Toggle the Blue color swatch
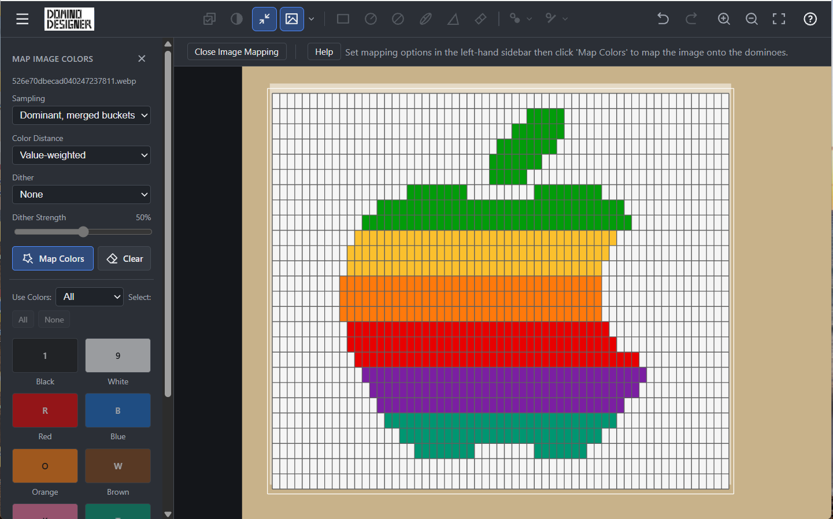This screenshot has width=833, height=519. tap(118, 410)
